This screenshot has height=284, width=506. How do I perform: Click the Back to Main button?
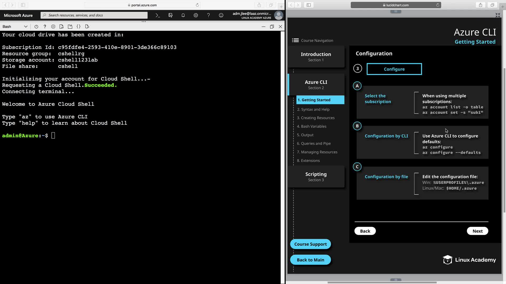[310, 260]
